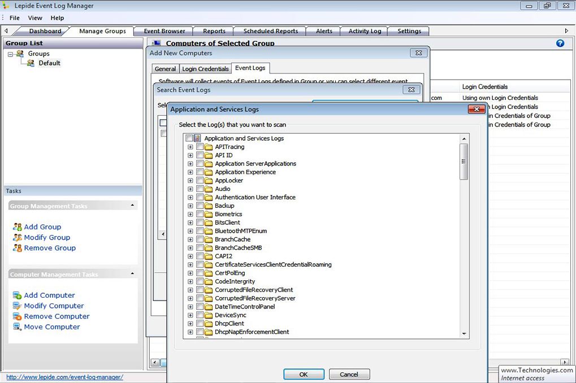
Task: Select the Biometrics checkbox
Action: [x=200, y=214]
